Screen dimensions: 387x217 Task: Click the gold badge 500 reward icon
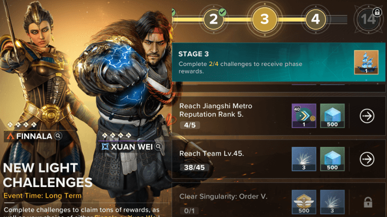pyautogui.click(x=304, y=202)
